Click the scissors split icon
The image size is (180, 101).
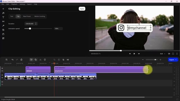coord(40,60)
